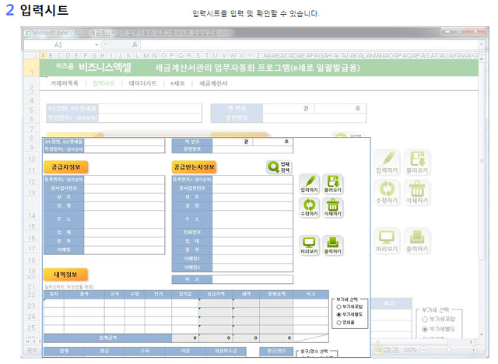498x364 pixels.
Task: Click 공급자정보 이메일 field in enlarged view
Action: [x=124, y=250]
